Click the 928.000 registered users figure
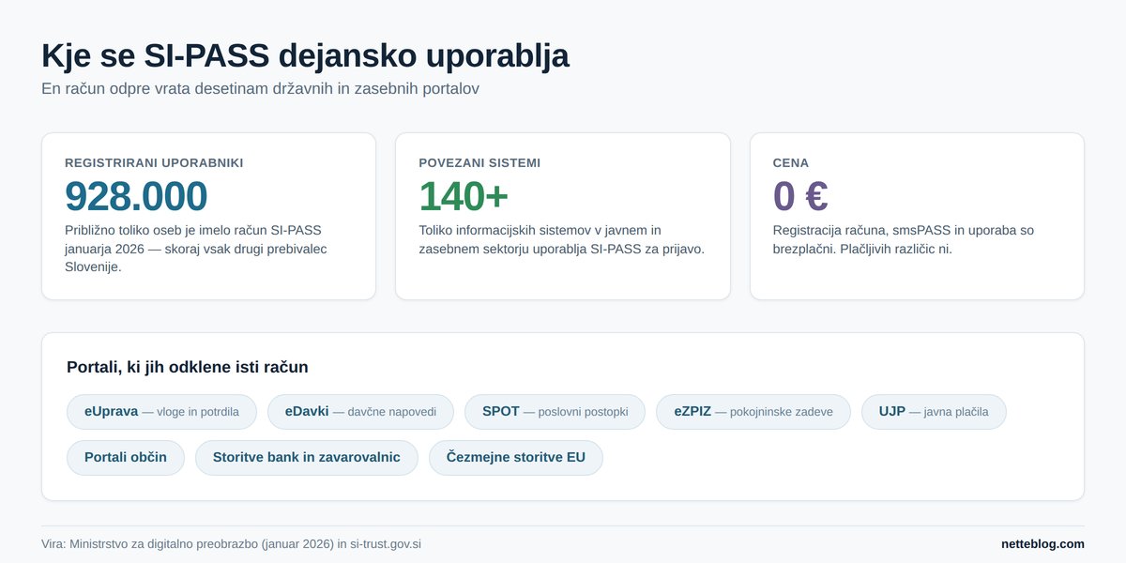The width and height of the screenshot is (1126, 563). (x=136, y=196)
